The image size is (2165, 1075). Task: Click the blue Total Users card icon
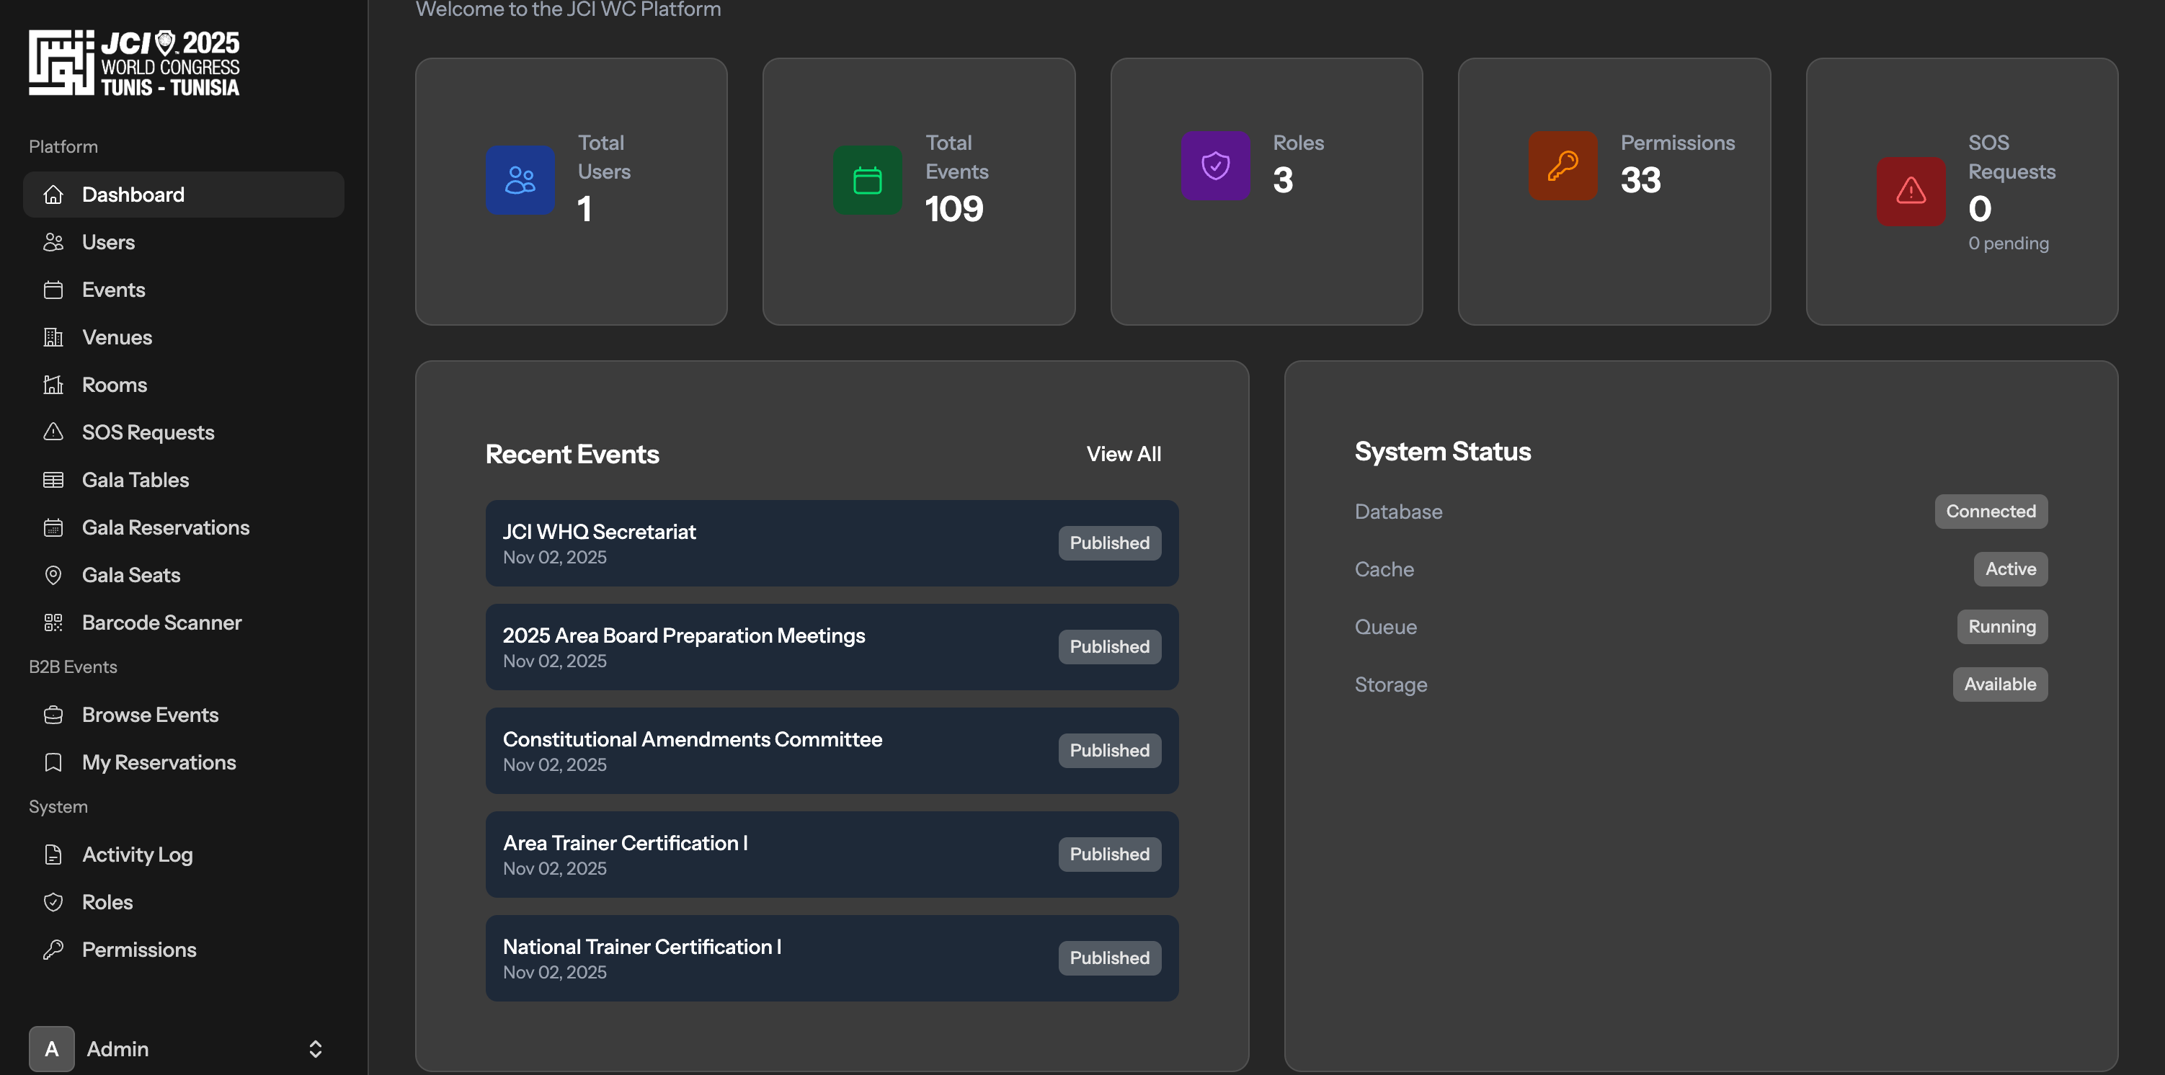pyautogui.click(x=520, y=180)
